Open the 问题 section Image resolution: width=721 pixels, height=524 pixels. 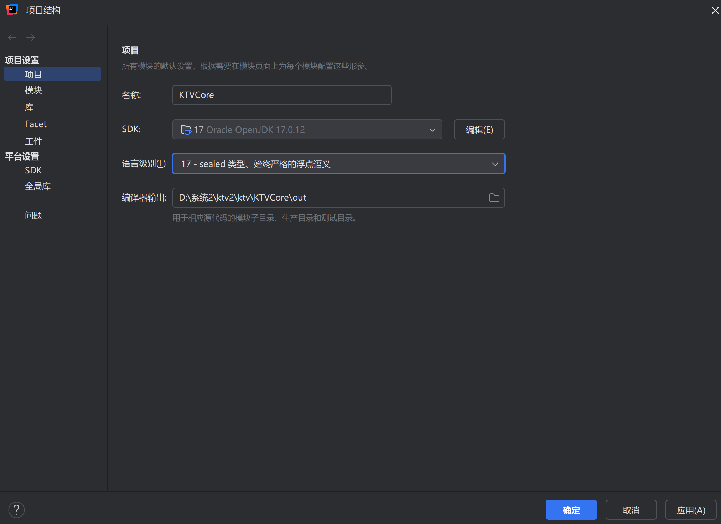[x=33, y=216]
